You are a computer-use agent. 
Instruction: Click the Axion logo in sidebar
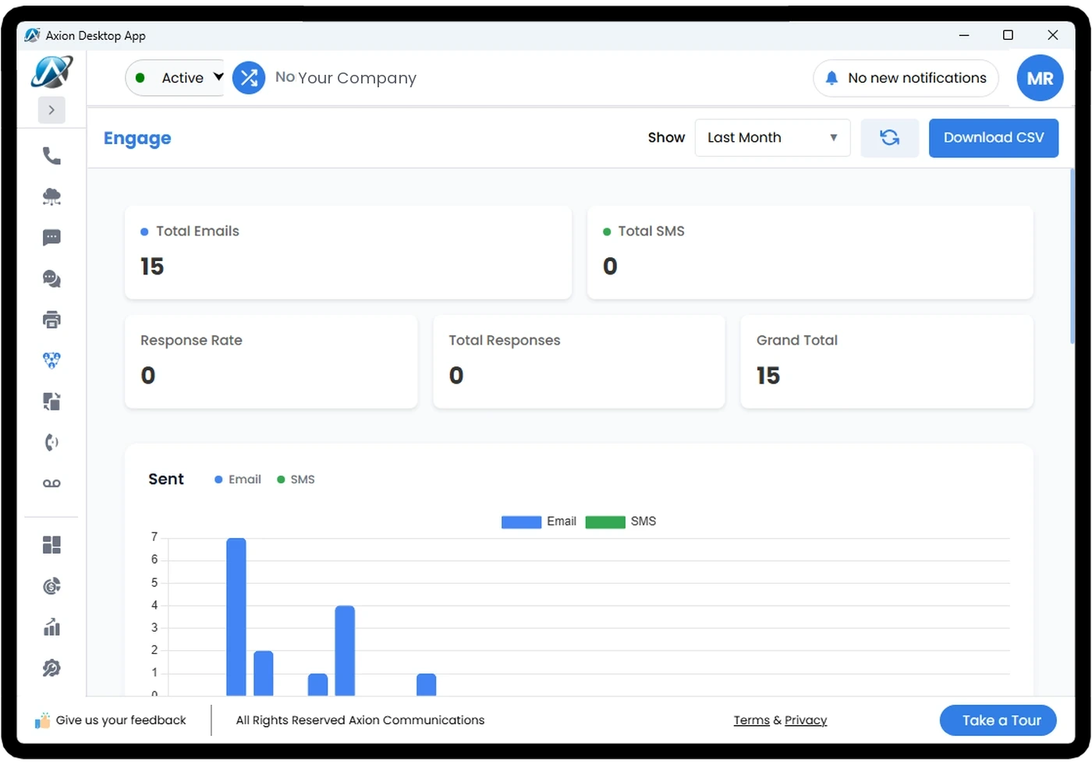(x=51, y=72)
